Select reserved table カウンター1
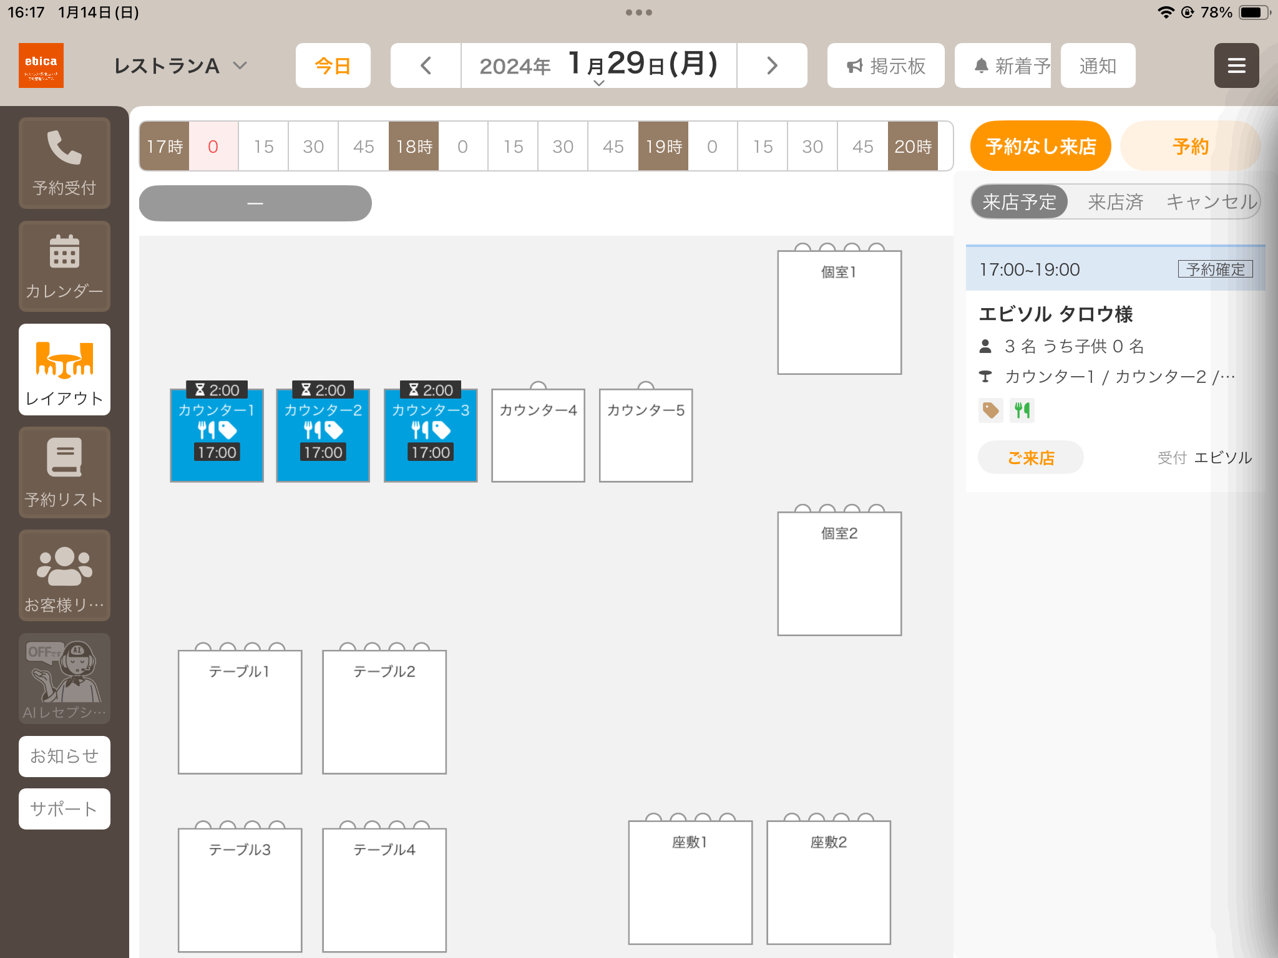Image resolution: width=1278 pixels, height=958 pixels. coord(217,435)
